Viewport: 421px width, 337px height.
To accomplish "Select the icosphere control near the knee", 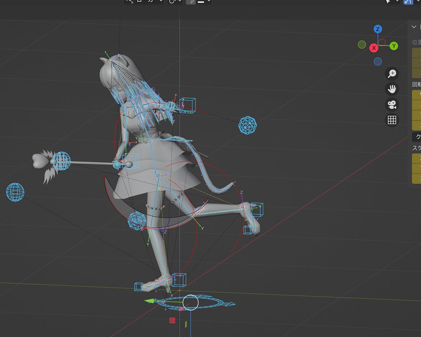I will (x=137, y=220).
